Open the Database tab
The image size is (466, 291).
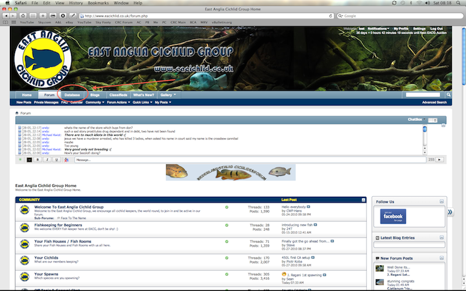(x=72, y=95)
